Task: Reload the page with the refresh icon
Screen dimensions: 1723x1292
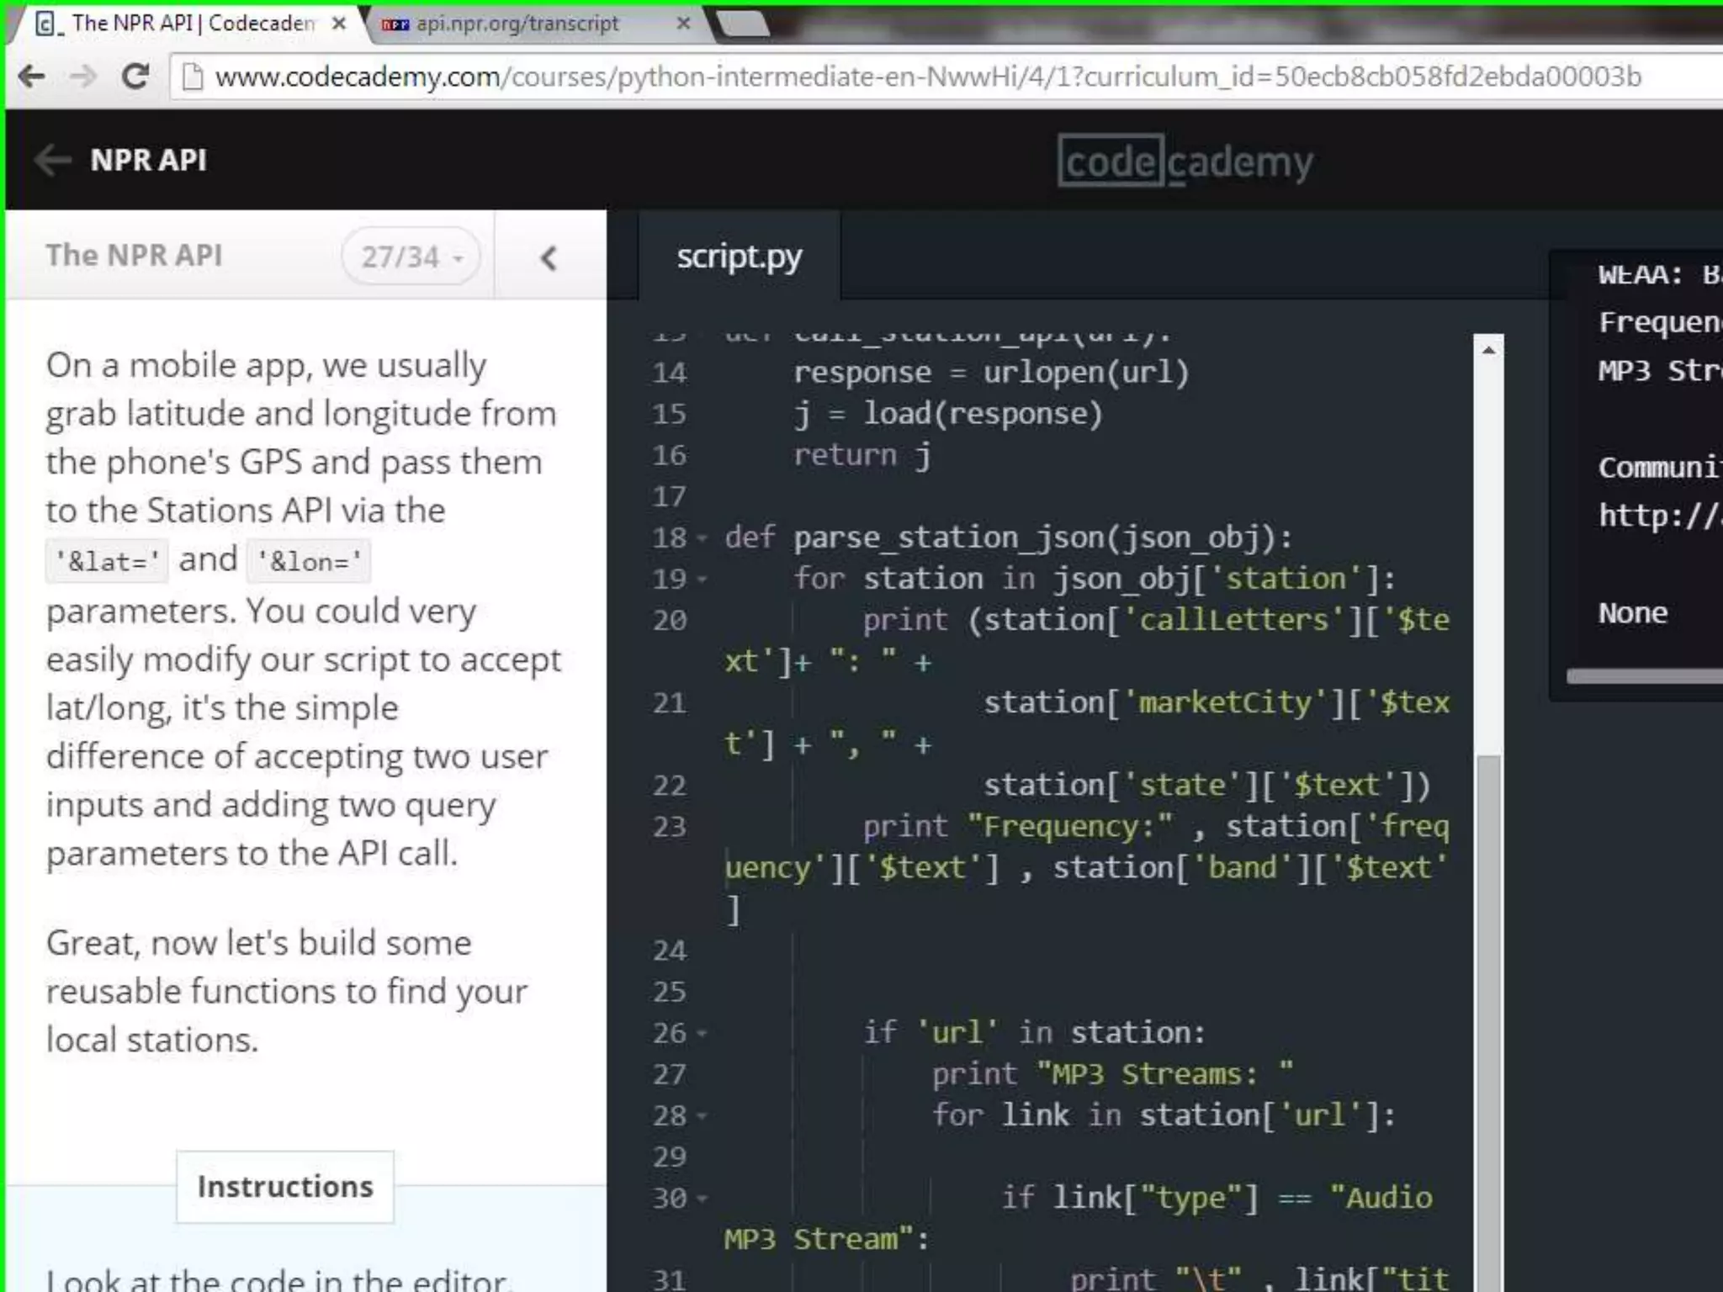Action: (135, 77)
